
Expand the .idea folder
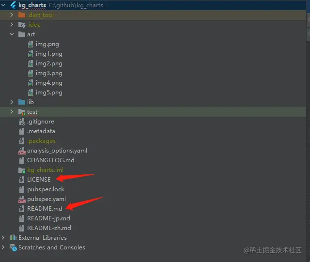tap(12, 25)
